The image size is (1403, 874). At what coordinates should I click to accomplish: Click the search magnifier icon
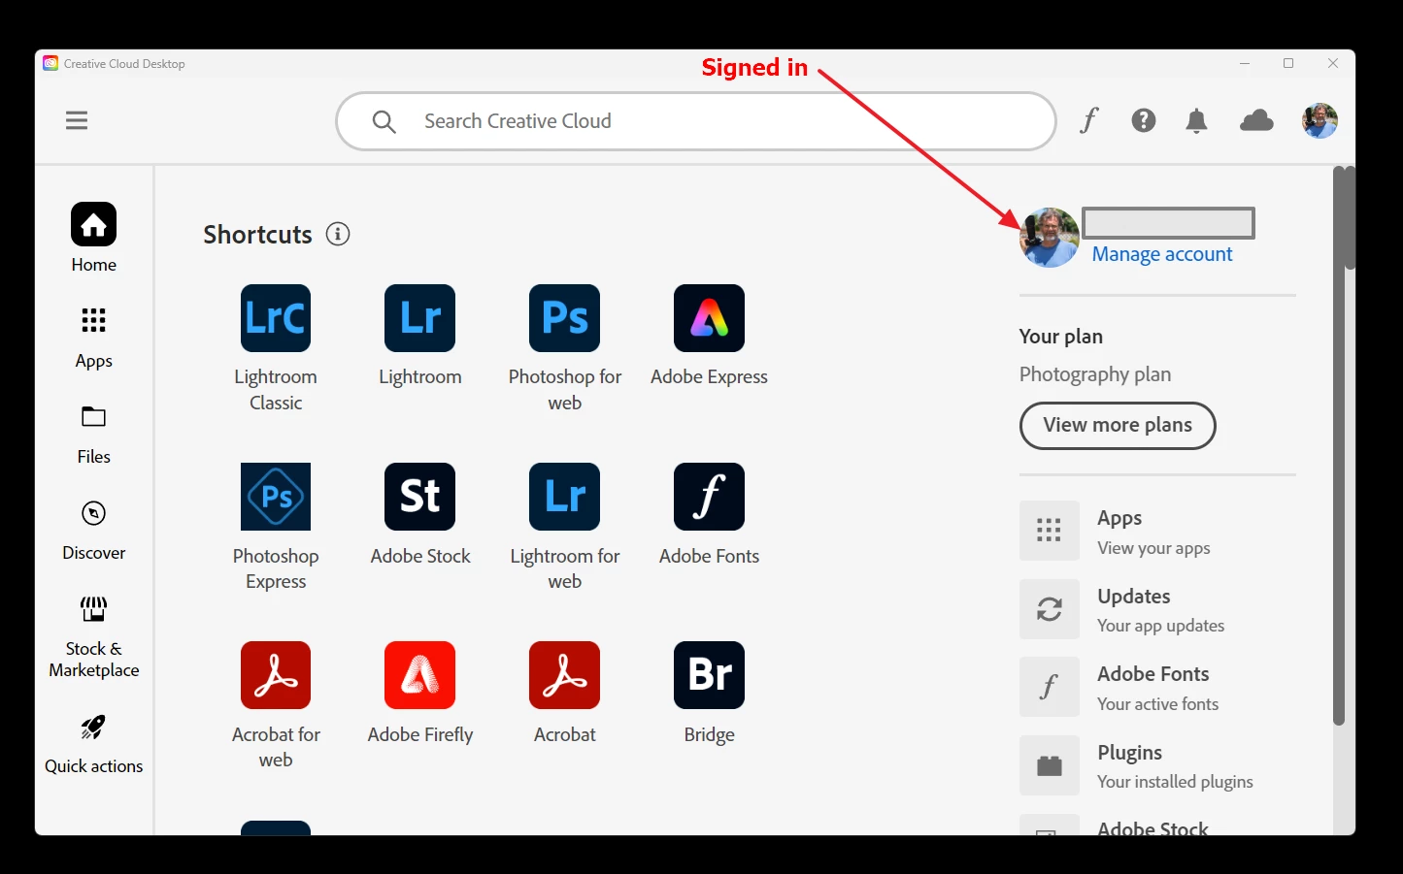tap(384, 121)
